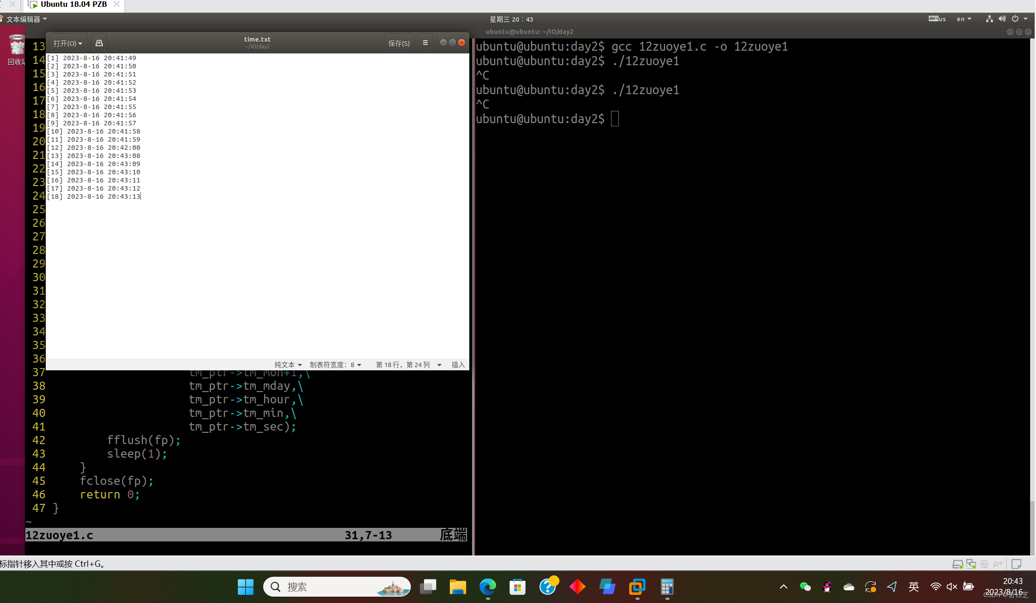Image resolution: width=1036 pixels, height=603 pixels.
Task: Switch to the Ubuntu 18.04 PZB tab
Action: tap(73, 5)
